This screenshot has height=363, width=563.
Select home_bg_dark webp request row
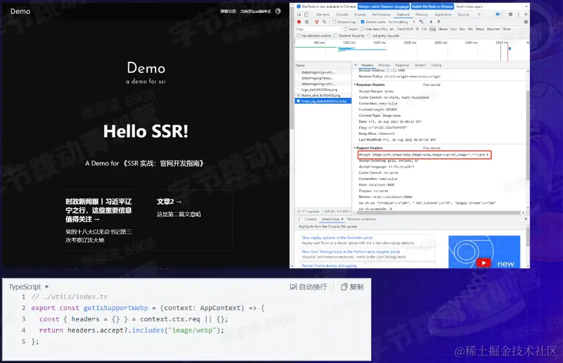[x=323, y=101]
